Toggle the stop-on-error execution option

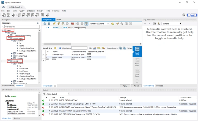(x=72, y=24)
